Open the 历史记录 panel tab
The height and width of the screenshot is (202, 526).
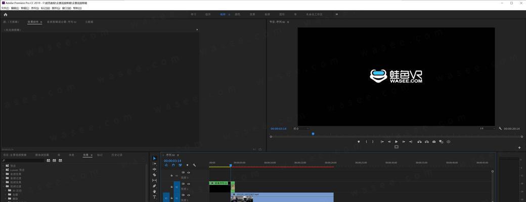[117, 155]
